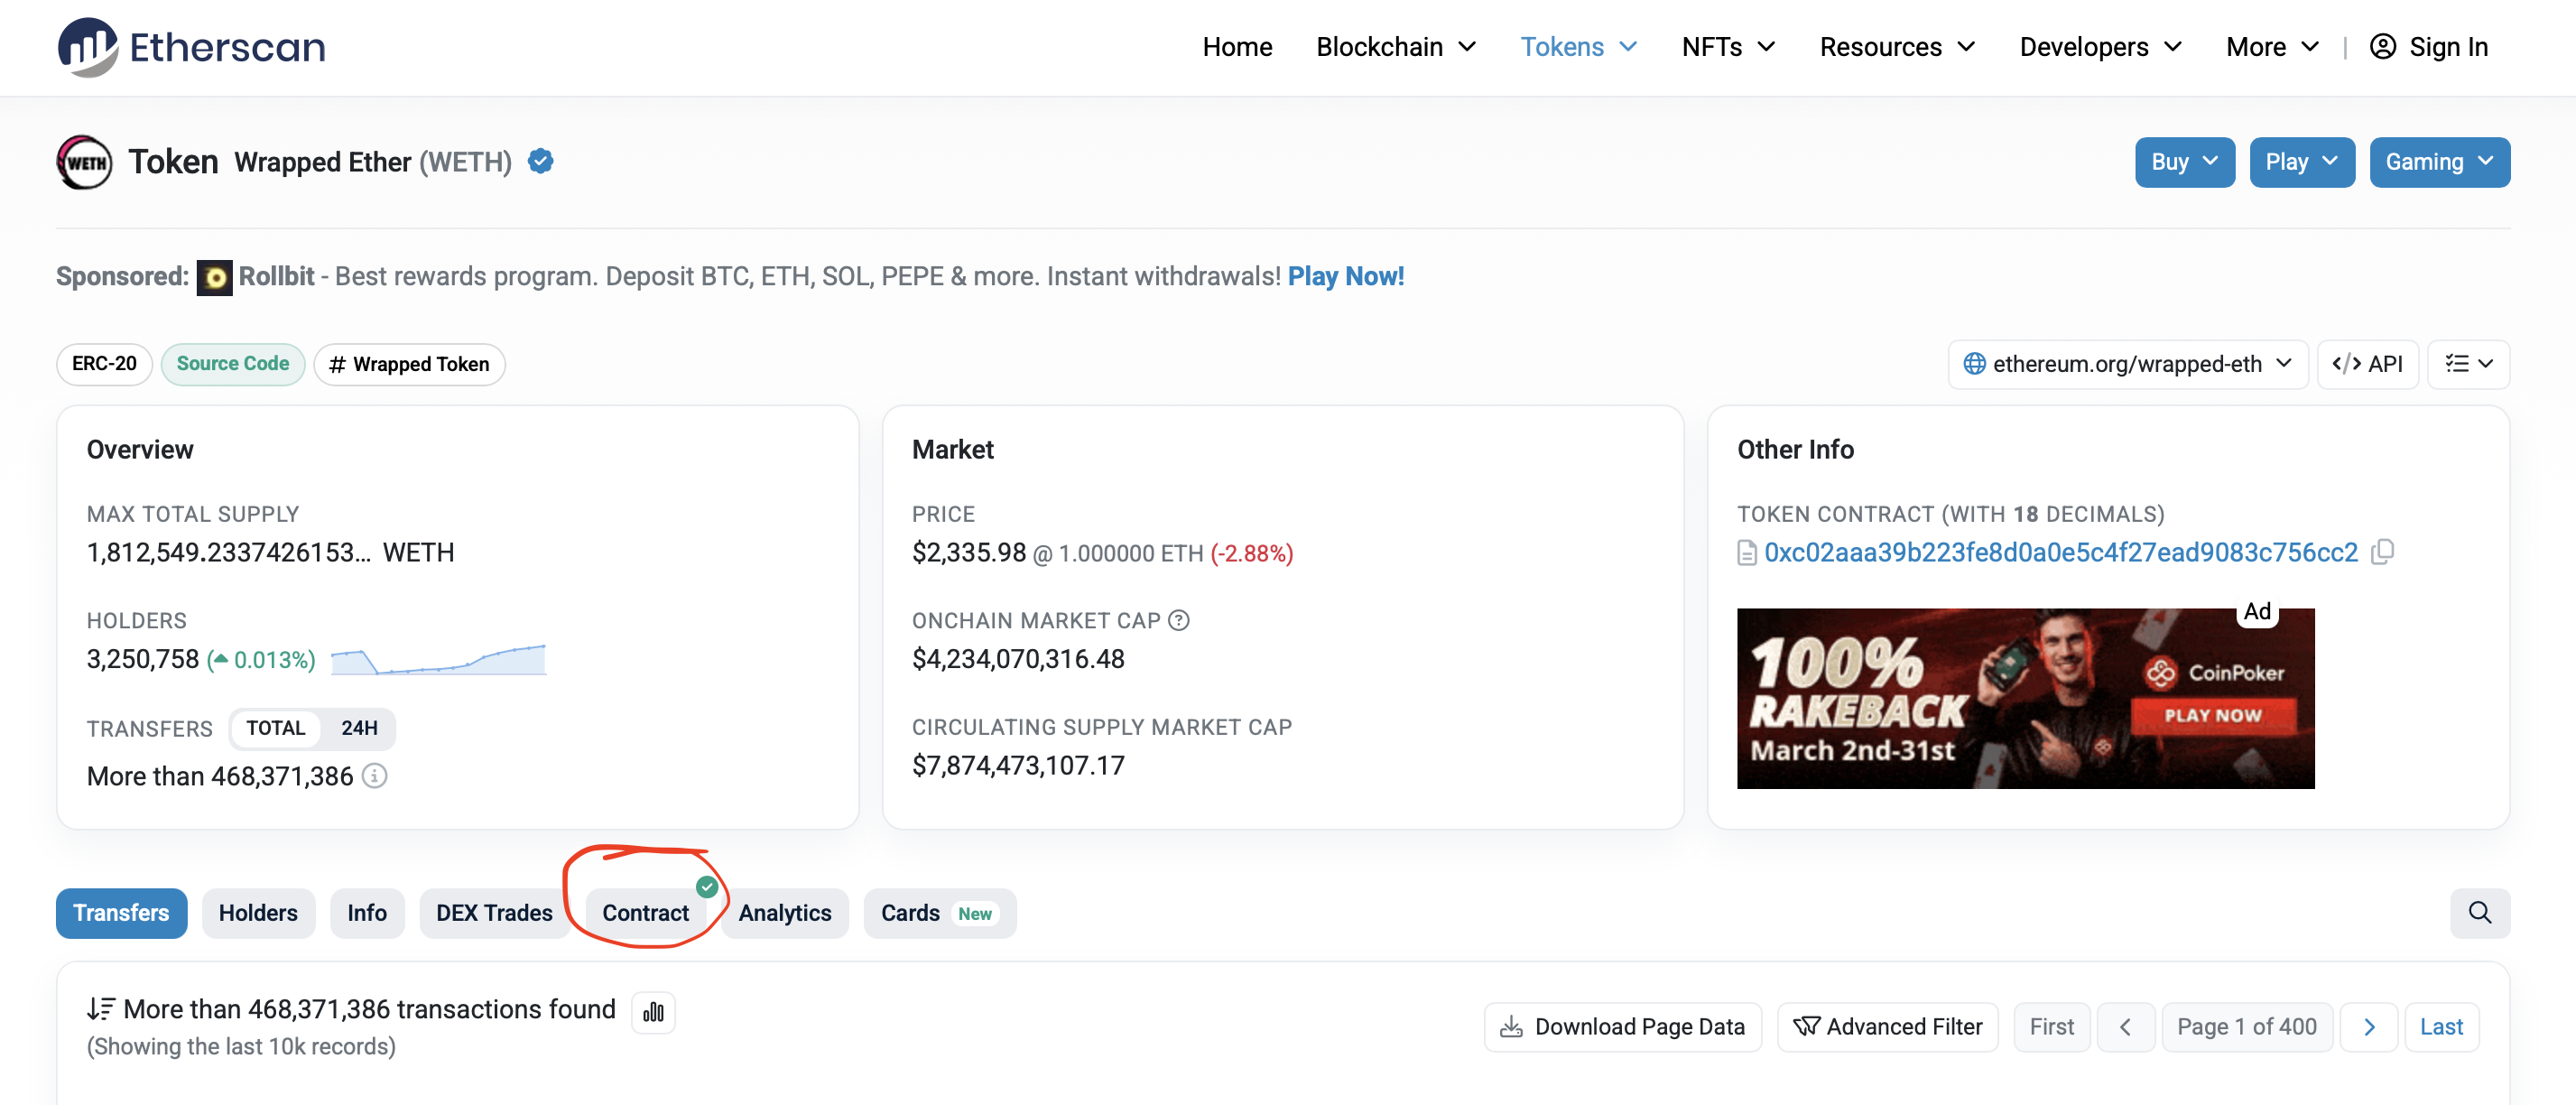Click the max total supply value

pyautogui.click(x=270, y=552)
